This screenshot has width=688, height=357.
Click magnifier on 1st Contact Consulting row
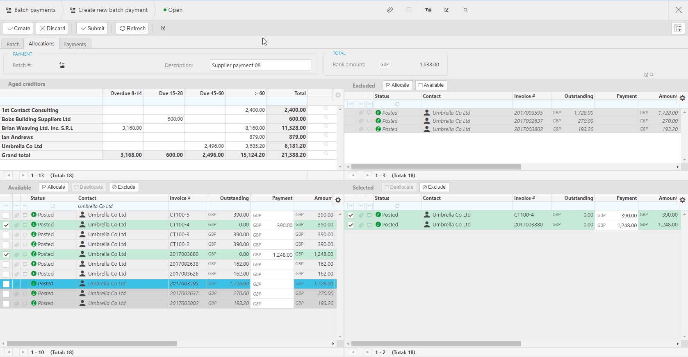point(326,108)
